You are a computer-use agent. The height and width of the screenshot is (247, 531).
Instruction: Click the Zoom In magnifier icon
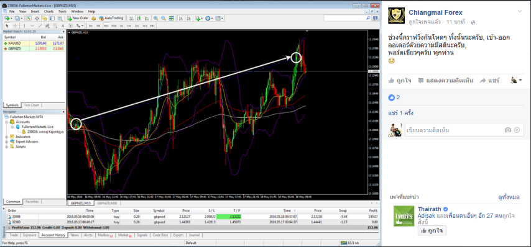pyautogui.click(x=155, y=18)
